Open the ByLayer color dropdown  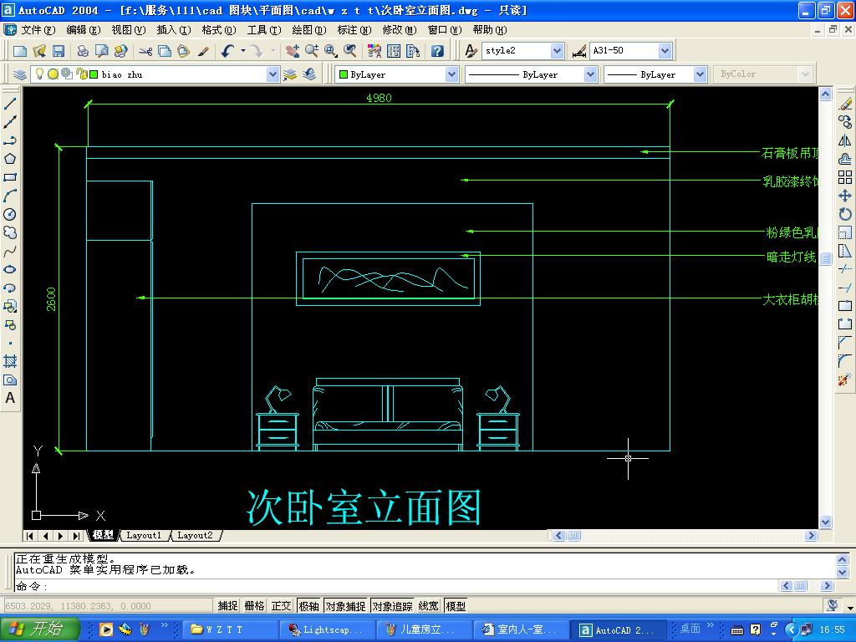coord(451,74)
